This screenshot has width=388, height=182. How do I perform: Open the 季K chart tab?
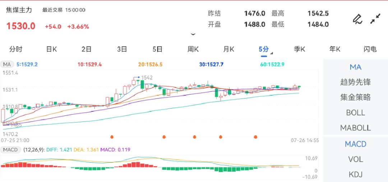click(x=299, y=49)
